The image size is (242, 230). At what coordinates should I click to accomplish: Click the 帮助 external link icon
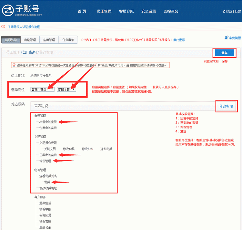224,11
